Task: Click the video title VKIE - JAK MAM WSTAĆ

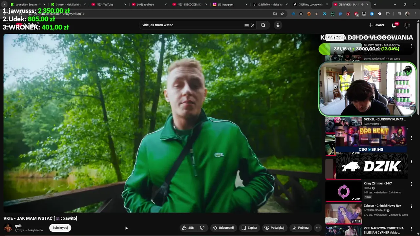Action: [x=40, y=218]
